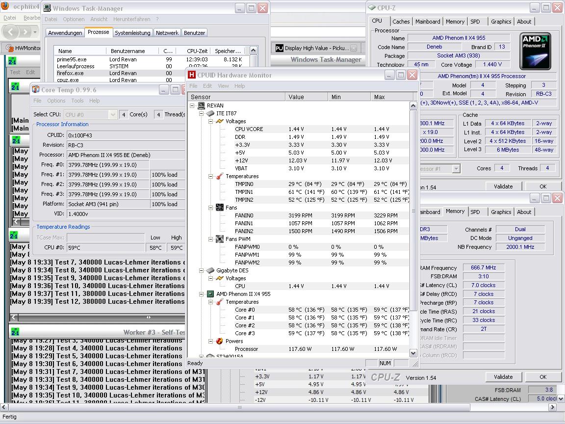
Task: Click the CPU-Z title bar icon
Action: 371,7
